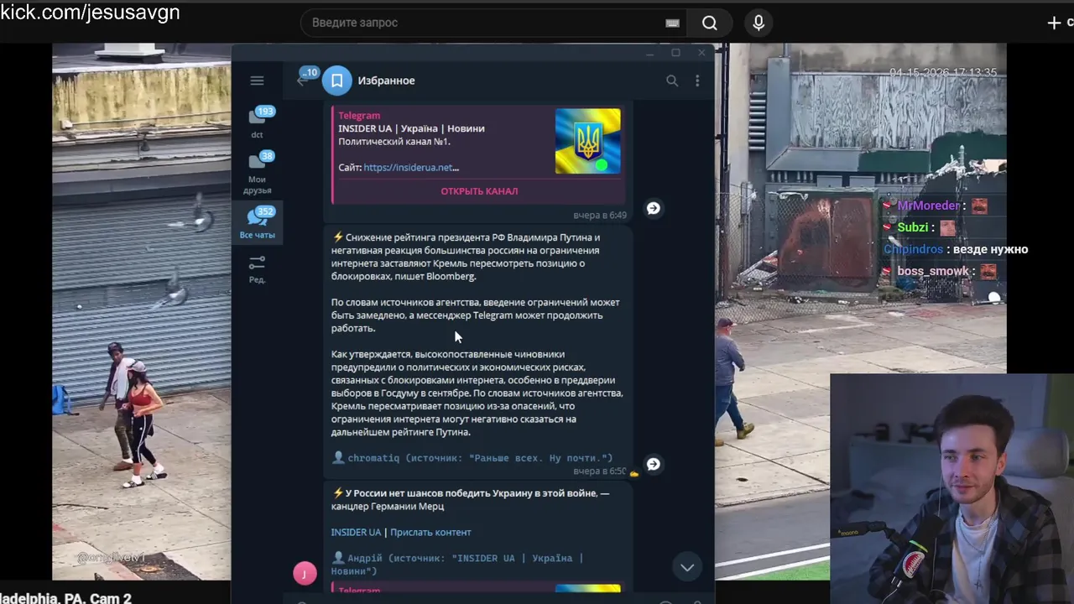Screen dimensions: 1074x604
Task: Start voice search with the microphone
Action: click(x=759, y=23)
